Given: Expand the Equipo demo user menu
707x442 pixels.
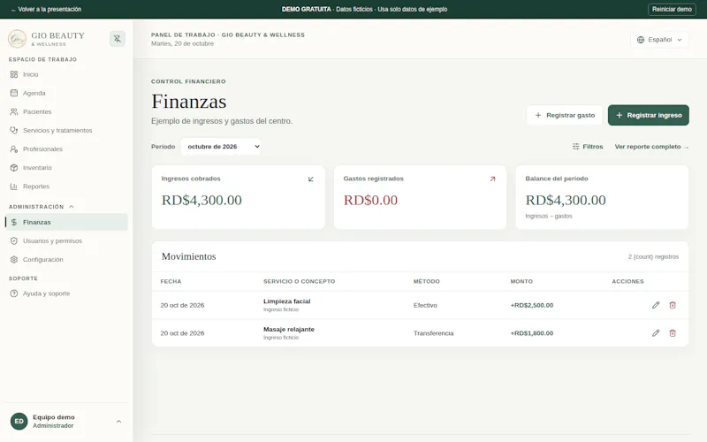Looking at the screenshot, I should 66,422.
